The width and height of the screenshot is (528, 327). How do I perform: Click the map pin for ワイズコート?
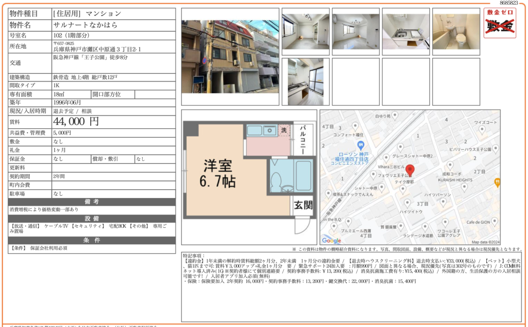pyautogui.click(x=482, y=129)
